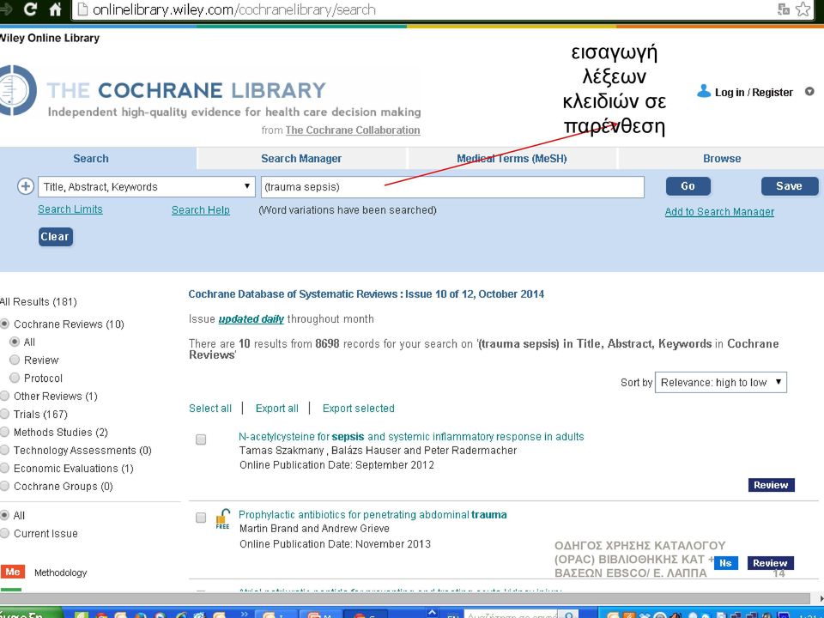Select Cochrane Groups (0) radio button

[5, 486]
